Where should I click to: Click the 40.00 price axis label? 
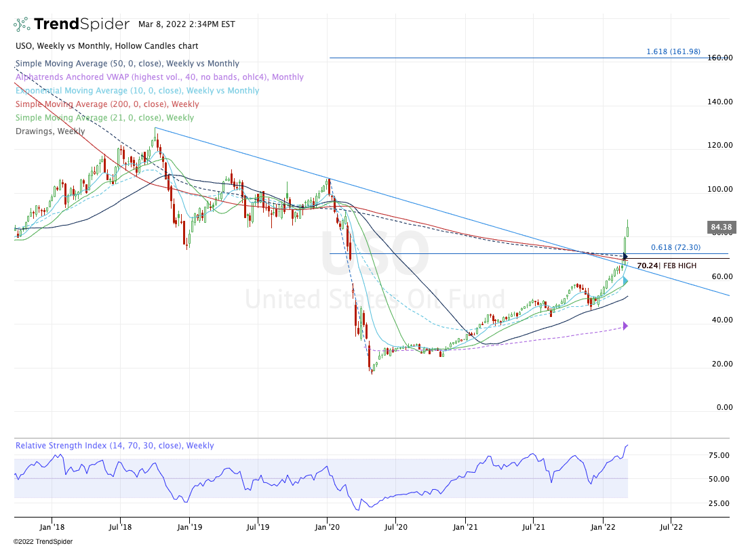[x=722, y=320]
